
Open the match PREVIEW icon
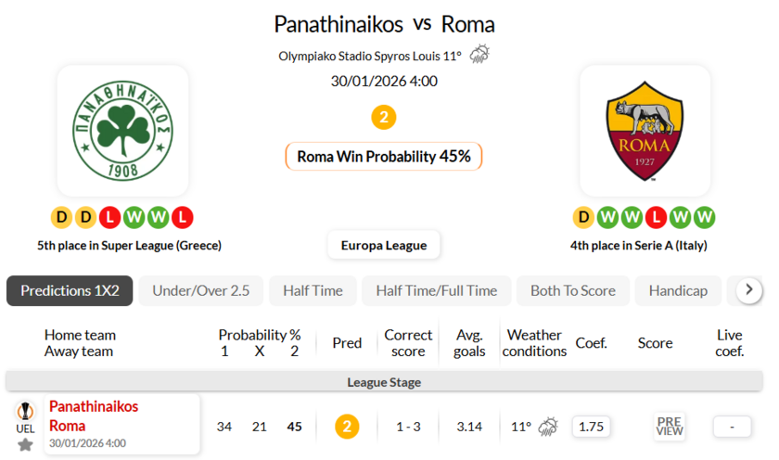[669, 427]
